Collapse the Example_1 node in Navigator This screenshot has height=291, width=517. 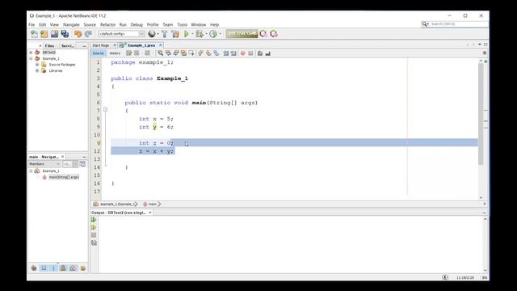[x=31, y=171]
